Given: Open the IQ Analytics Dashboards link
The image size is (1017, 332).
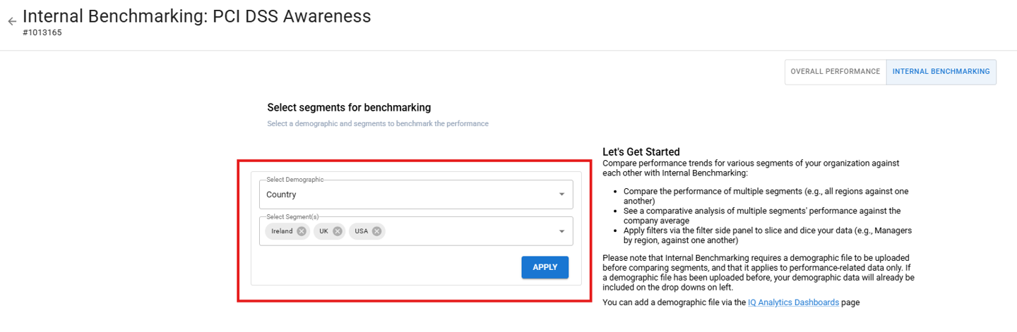Looking at the screenshot, I should [x=793, y=302].
